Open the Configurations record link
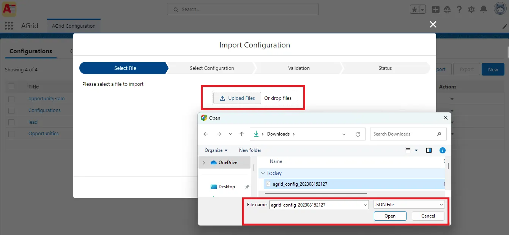This screenshot has width=509, height=235. pyautogui.click(x=44, y=110)
